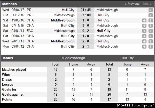This screenshot has width=155, height=108.
Task: Open info icon for 05/04/17 match
Action: coord(151,10)
